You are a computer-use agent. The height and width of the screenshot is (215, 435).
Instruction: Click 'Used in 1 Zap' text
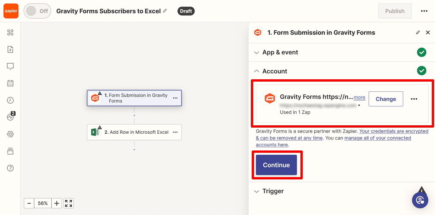point(295,112)
